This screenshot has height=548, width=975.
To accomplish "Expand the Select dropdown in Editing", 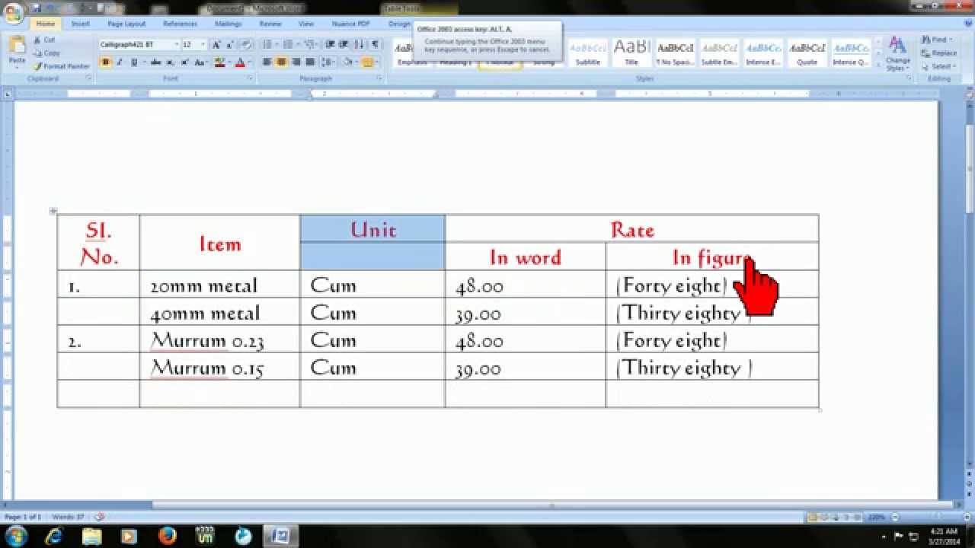I will [x=938, y=66].
